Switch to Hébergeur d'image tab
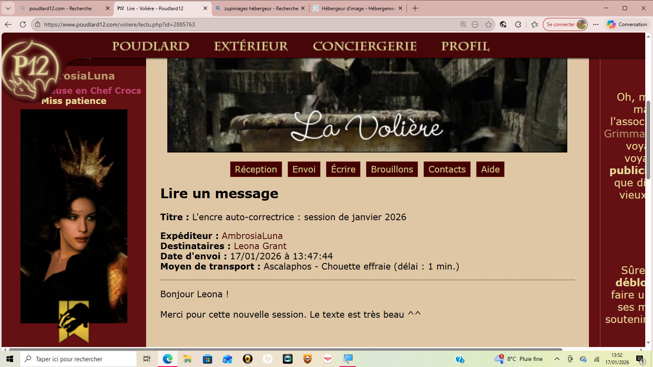 [358, 8]
